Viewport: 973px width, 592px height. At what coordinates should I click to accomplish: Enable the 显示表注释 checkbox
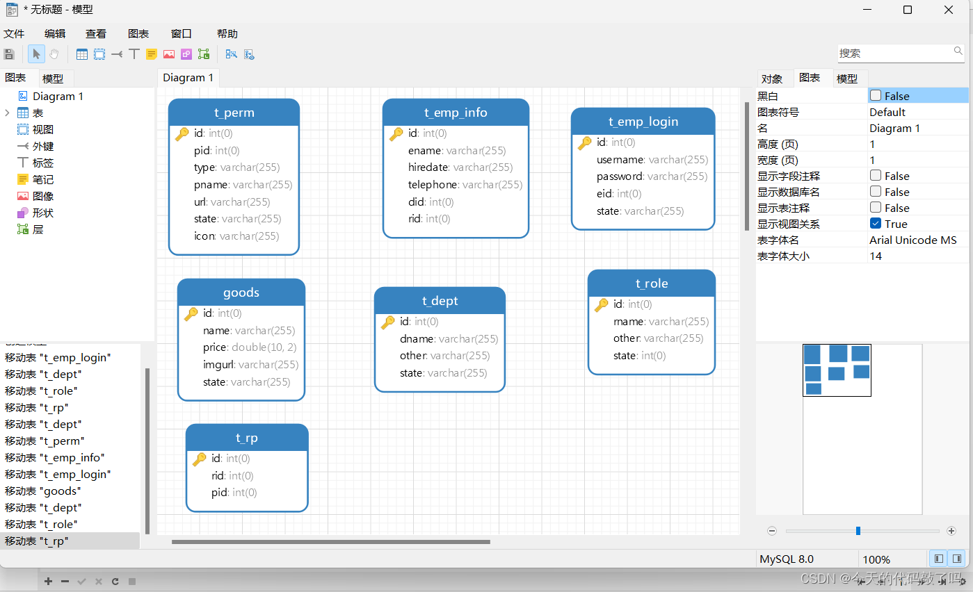pyautogui.click(x=876, y=208)
